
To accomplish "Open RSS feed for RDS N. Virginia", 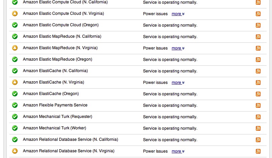I will pos(258,151).
